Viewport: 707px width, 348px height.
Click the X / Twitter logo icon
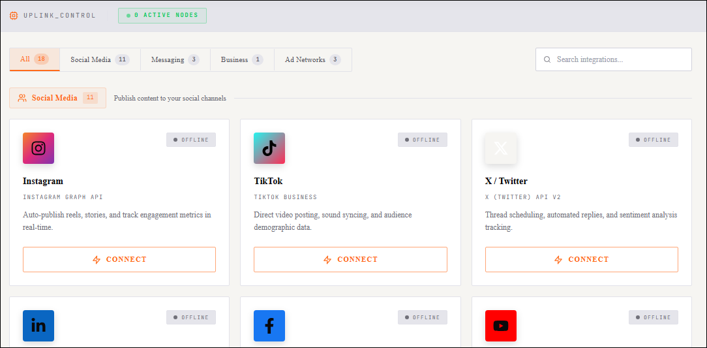(x=500, y=148)
